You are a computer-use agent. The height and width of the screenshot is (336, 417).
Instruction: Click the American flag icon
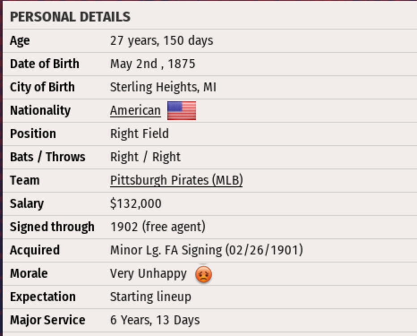click(x=182, y=111)
